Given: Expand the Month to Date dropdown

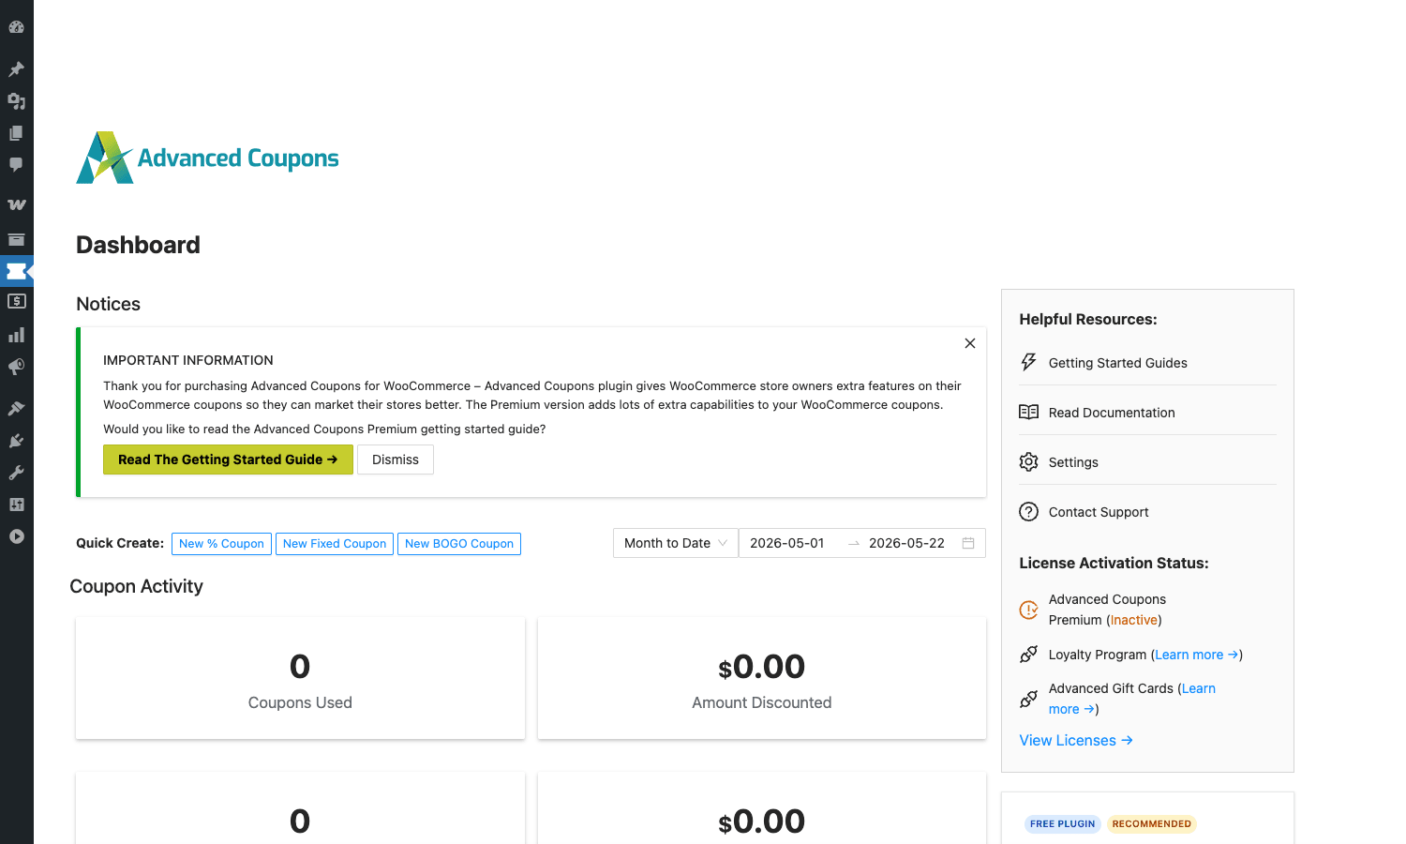Looking at the screenshot, I should coord(675,543).
